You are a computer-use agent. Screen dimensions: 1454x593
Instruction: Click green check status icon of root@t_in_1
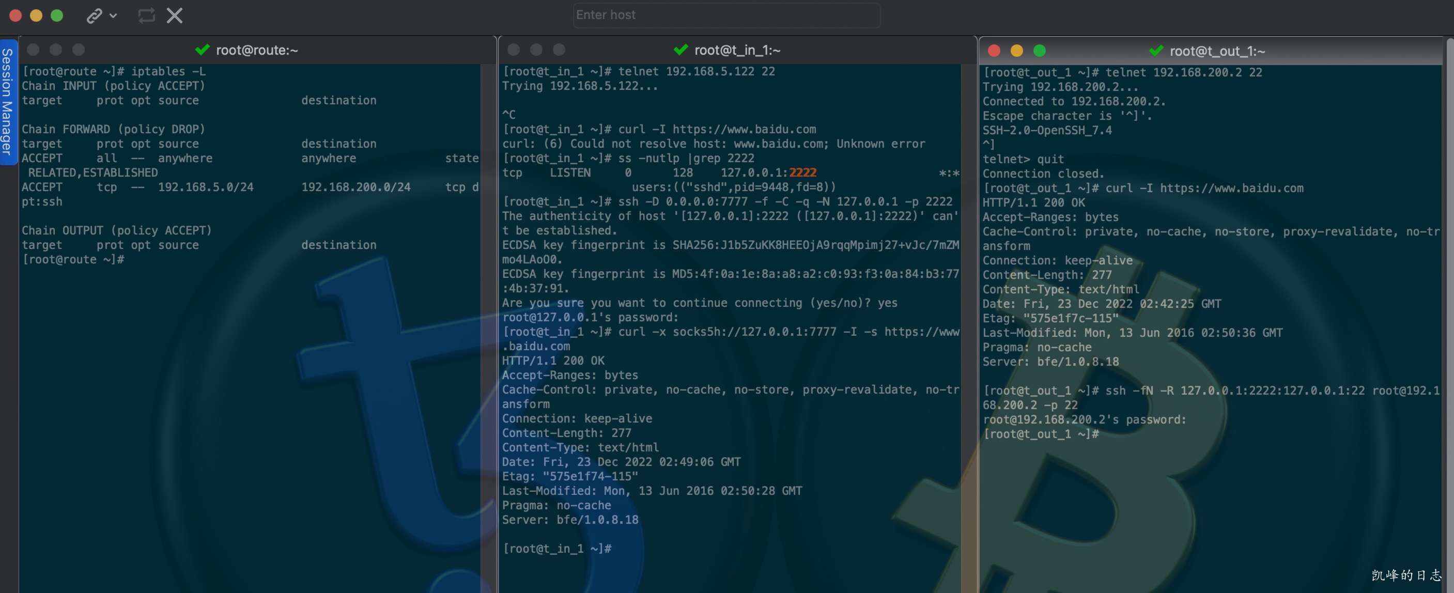point(680,50)
